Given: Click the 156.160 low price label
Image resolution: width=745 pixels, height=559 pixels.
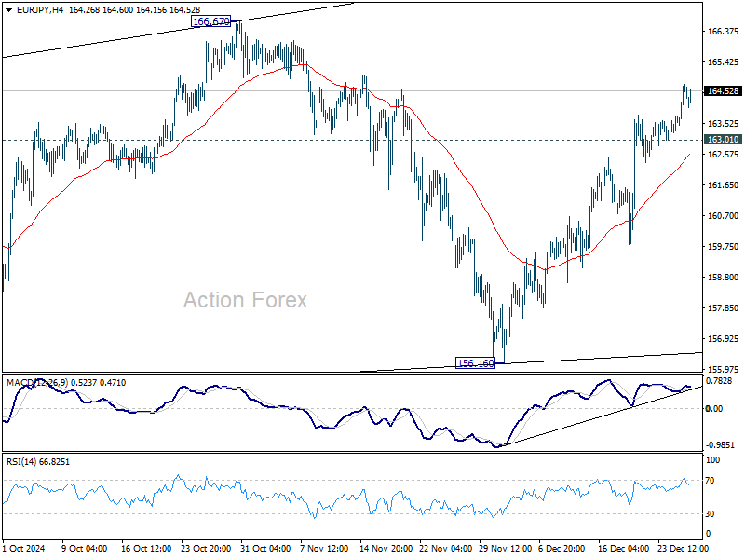Looking at the screenshot, I should point(476,363).
